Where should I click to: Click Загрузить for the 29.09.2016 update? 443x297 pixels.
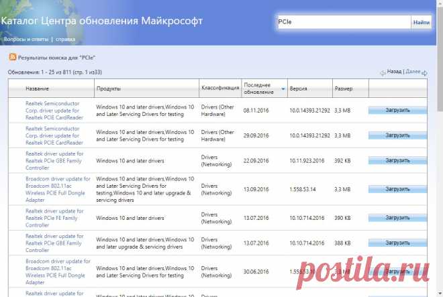point(397,135)
